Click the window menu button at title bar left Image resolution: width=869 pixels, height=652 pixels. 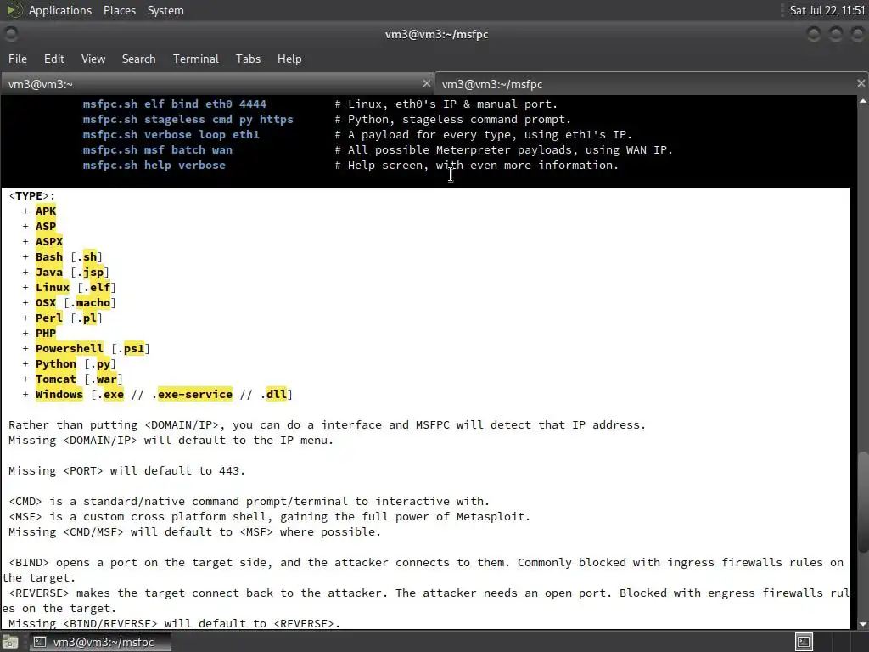pos(11,34)
